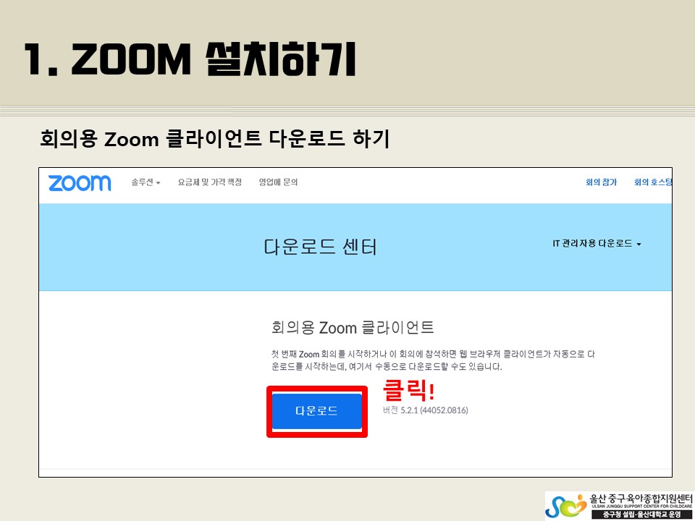This screenshot has height=521, width=695.
Task: Follow the 회의 참가 link
Action: pos(601,182)
